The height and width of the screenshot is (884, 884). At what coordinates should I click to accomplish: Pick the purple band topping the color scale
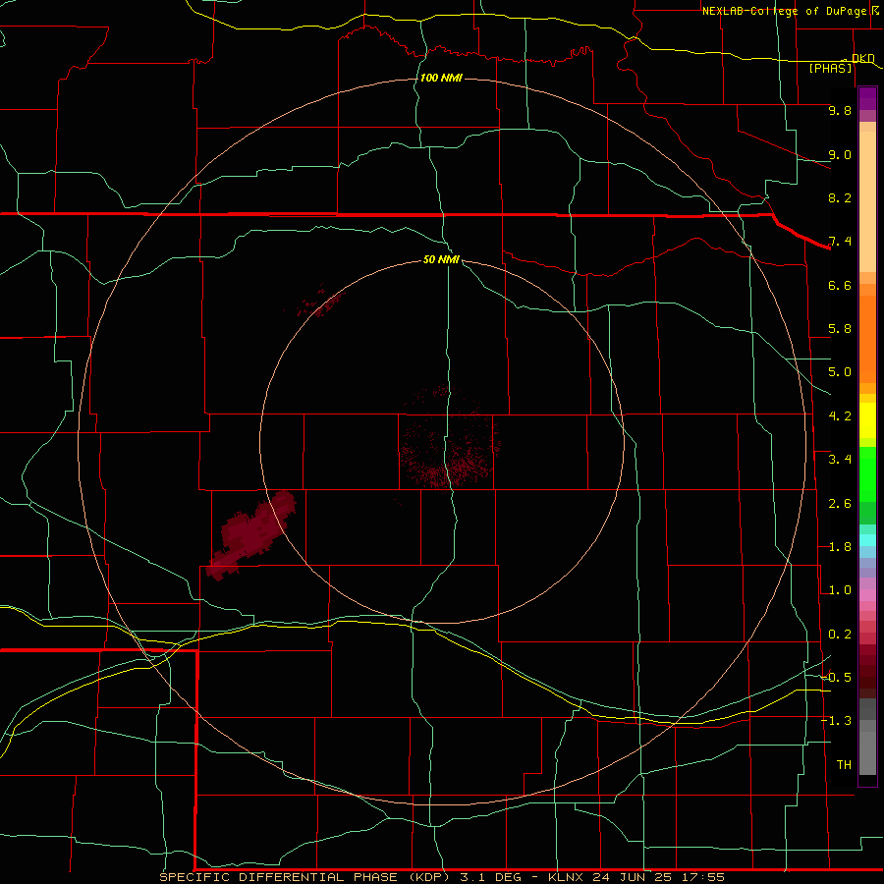pos(867,98)
